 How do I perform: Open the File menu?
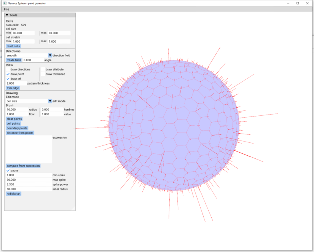[x=6, y=9]
